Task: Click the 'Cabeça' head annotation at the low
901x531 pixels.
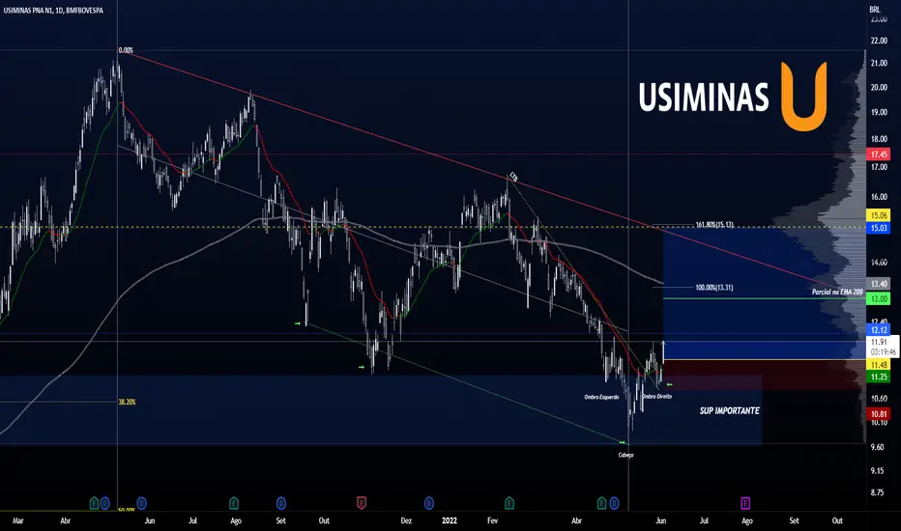Action: [625, 456]
